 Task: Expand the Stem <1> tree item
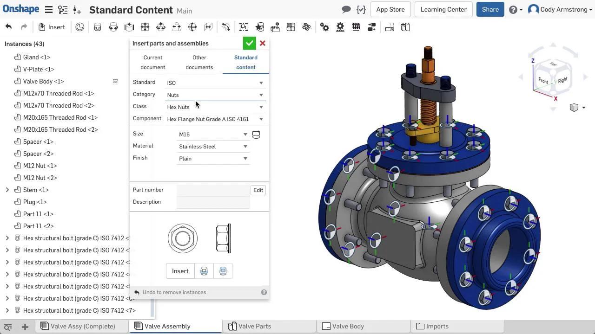(x=7, y=190)
